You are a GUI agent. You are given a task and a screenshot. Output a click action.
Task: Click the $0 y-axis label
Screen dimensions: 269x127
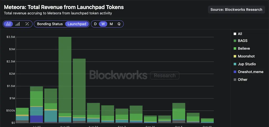point(13,123)
